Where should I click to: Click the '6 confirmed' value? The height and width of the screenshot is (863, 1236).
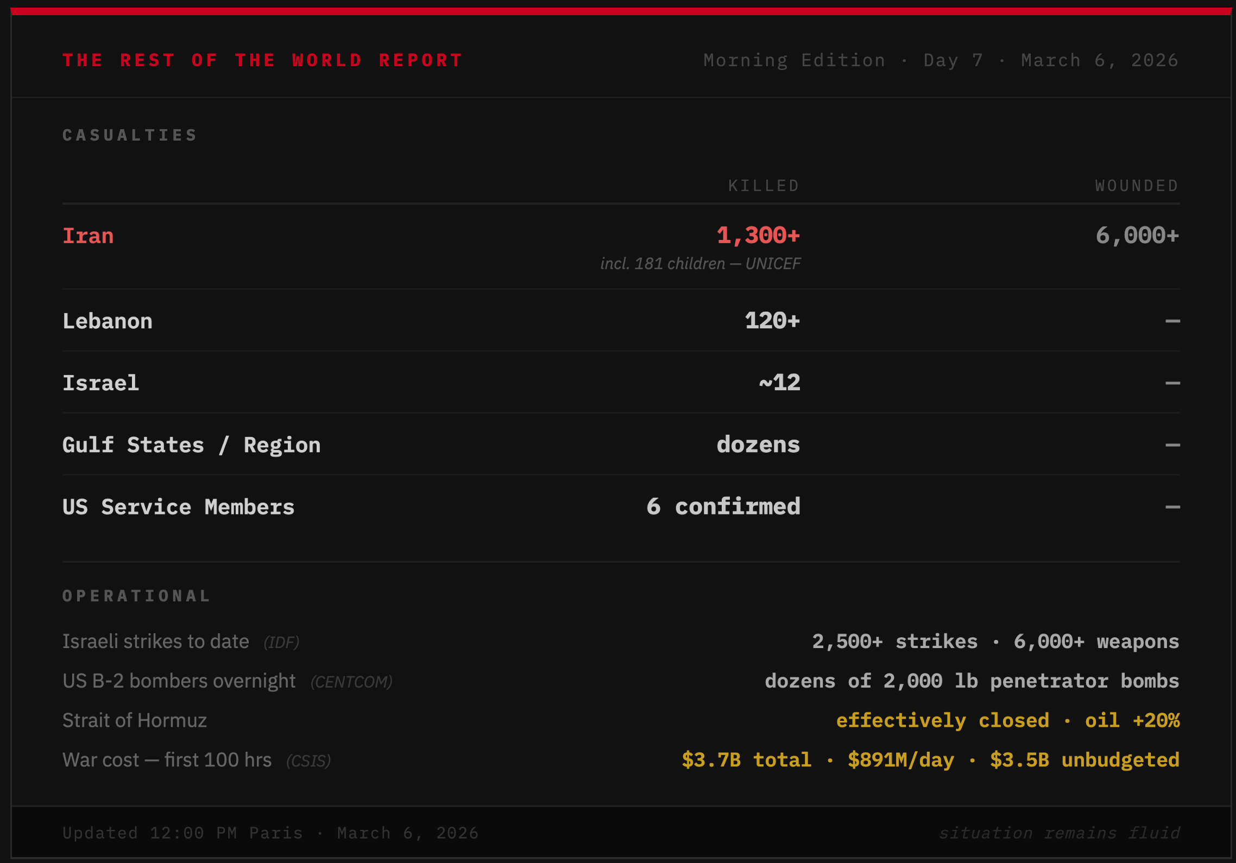click(x=723, y=506)
